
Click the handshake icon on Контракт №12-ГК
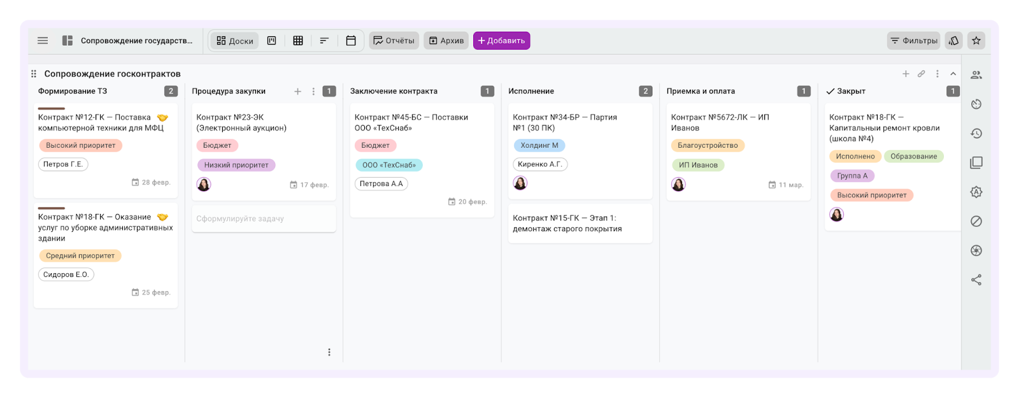[162, 118]
